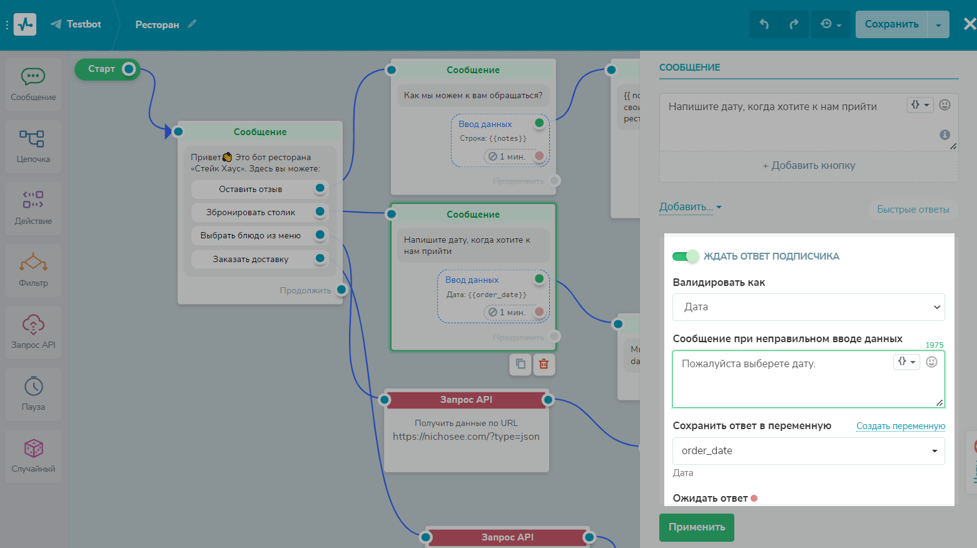Viewport: 977px width, 548px height.
Task: Toggle Ждать ответ подписчика switch
Action: 685,256
